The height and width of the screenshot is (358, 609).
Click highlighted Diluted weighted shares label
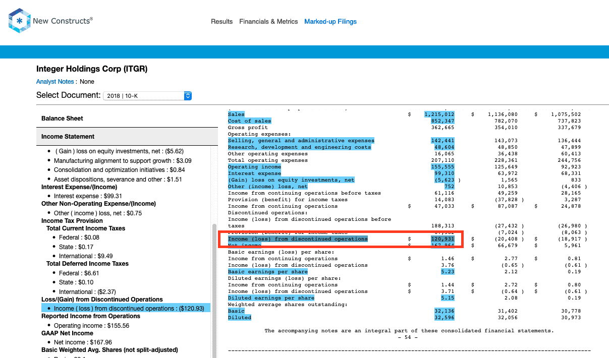coord(239,318)
